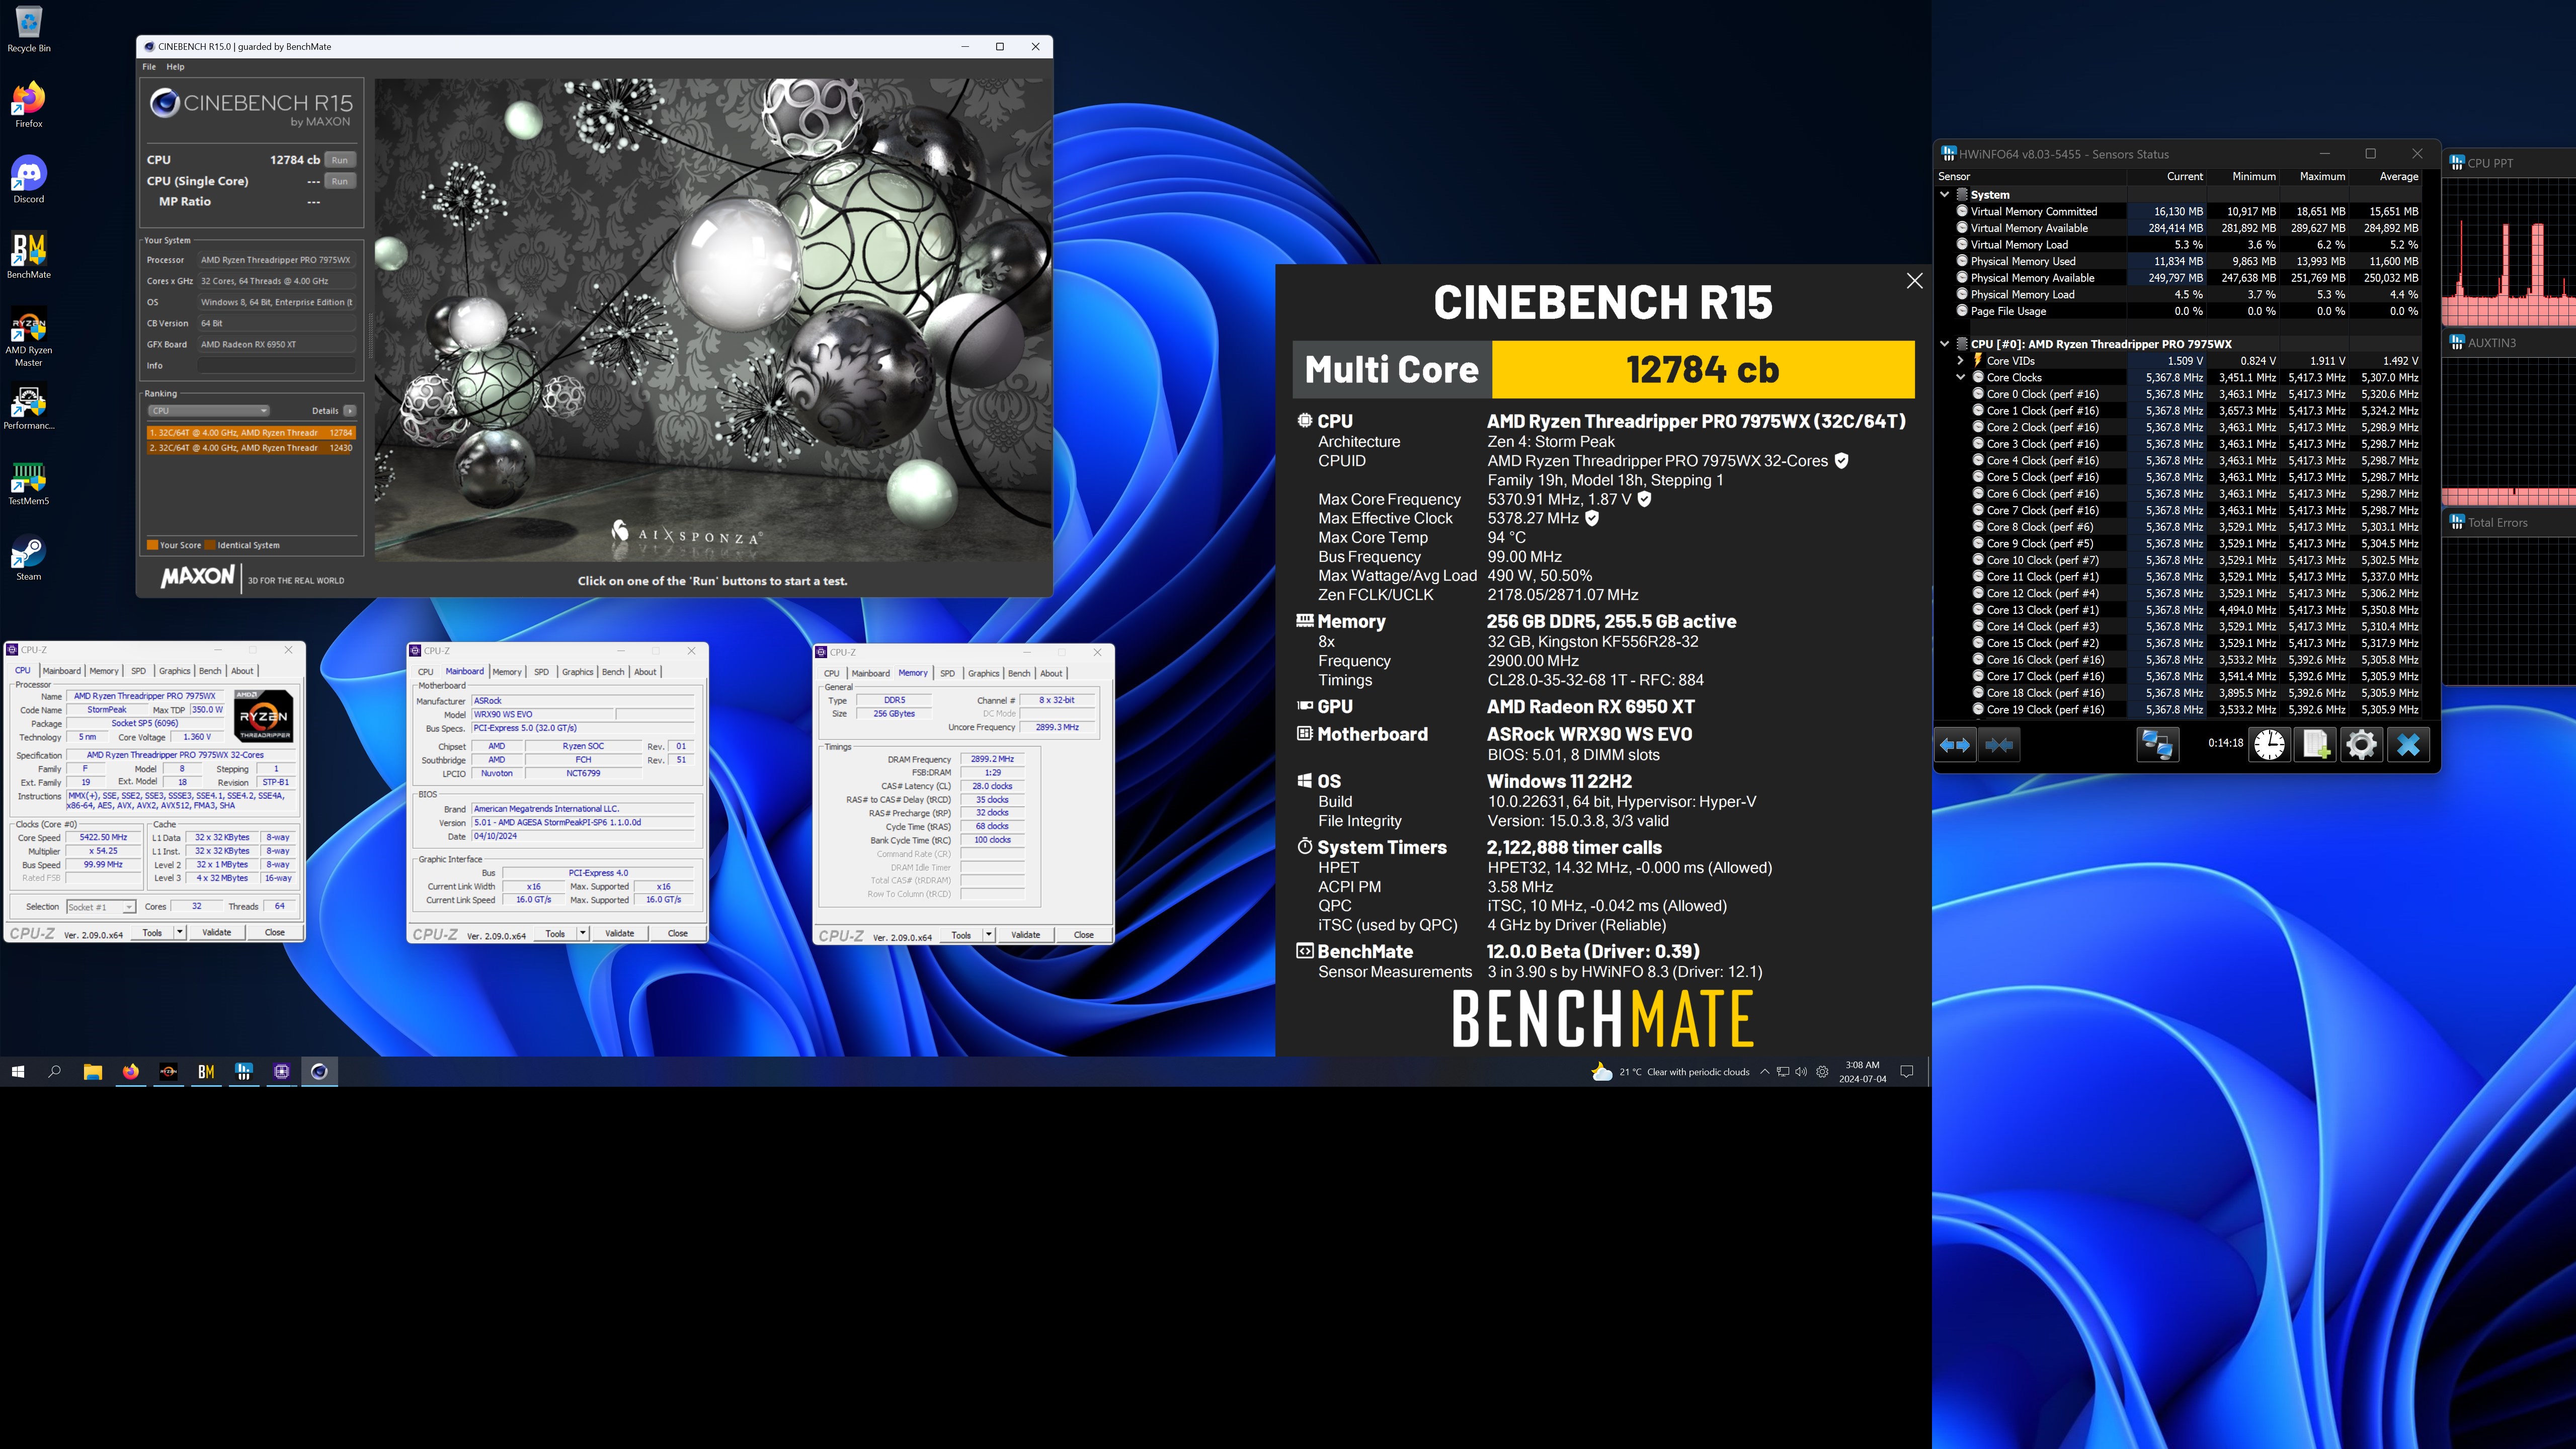The width and height of the screenshot is (2576, 1449).
Task: Open the Performance test desktop shortcut
Action: point(28,407)
